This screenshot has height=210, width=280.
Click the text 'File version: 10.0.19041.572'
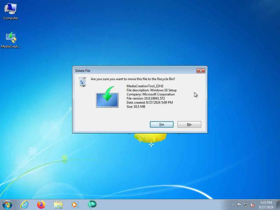point(146,98)
